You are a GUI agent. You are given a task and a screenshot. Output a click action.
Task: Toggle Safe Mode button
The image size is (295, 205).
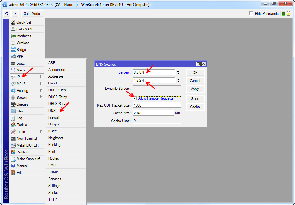tap(32, 14)
